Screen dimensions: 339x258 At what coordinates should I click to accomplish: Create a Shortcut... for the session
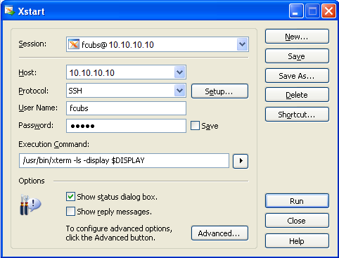tap(297, 115)
